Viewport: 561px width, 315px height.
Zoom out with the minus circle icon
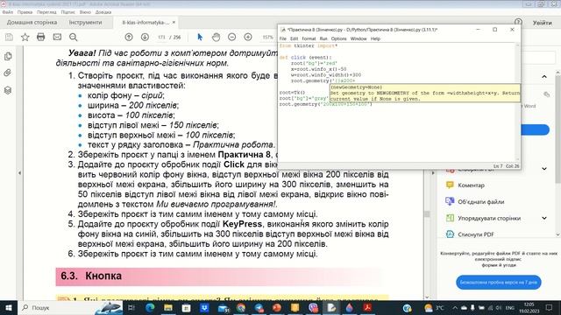point(231,37)
